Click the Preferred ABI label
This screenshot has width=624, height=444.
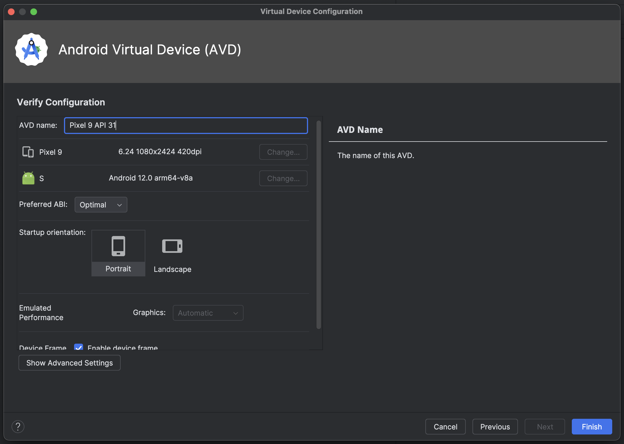point(43,204)
